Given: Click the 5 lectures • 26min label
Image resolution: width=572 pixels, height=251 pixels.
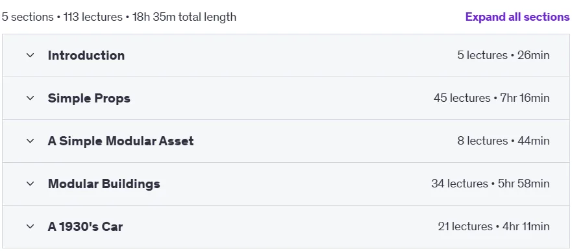Looking at the screenshot, I should pos(503,55).
